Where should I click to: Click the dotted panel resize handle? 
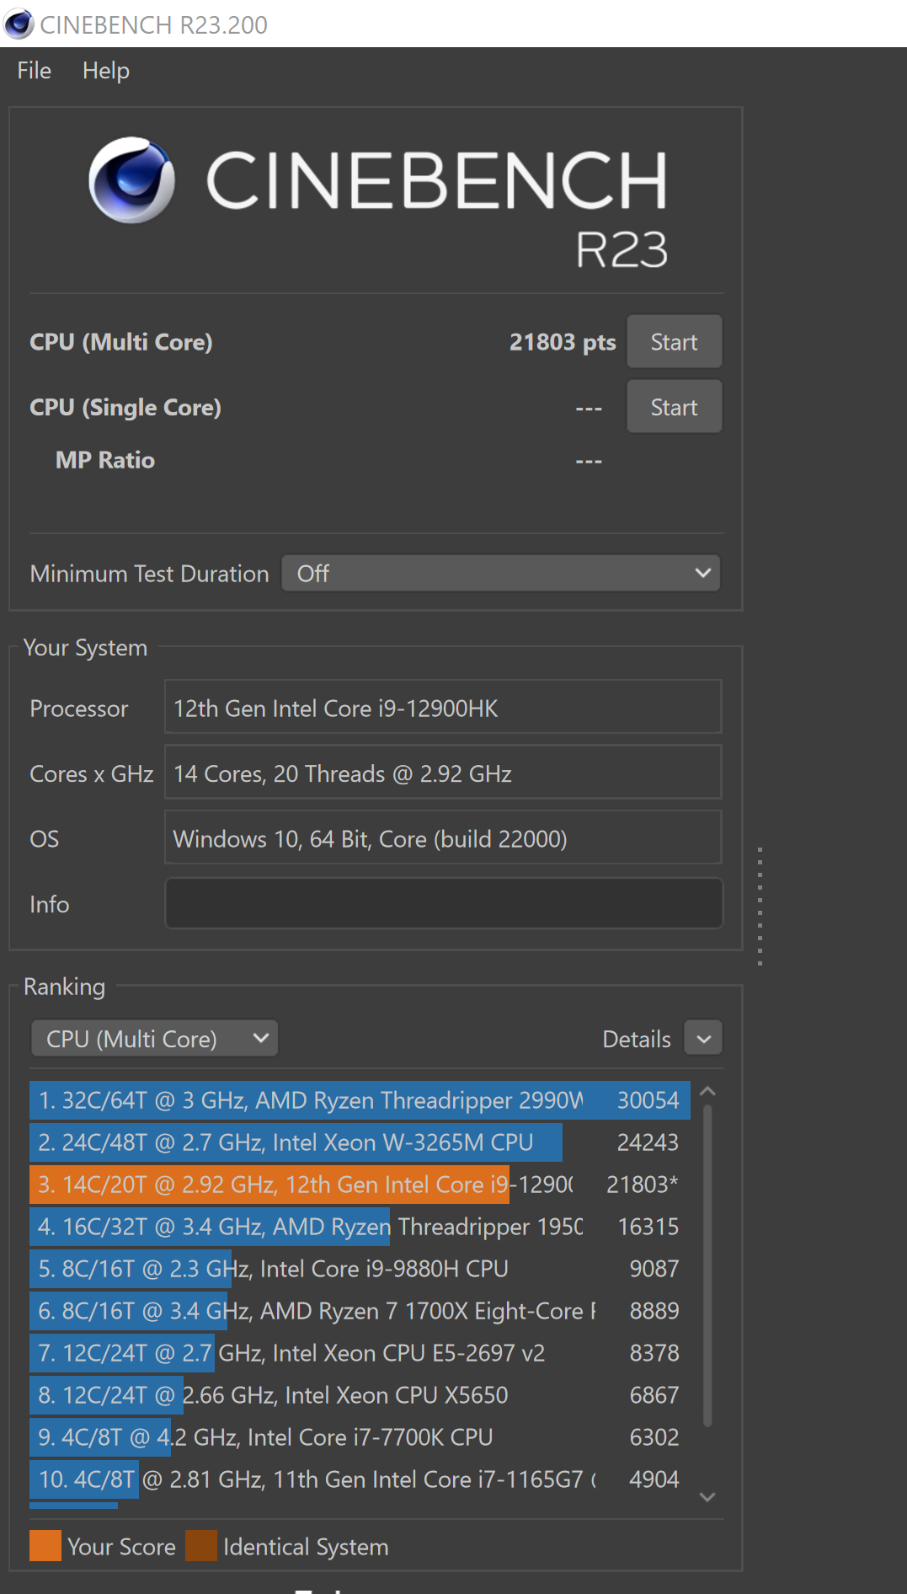point(760,906)
